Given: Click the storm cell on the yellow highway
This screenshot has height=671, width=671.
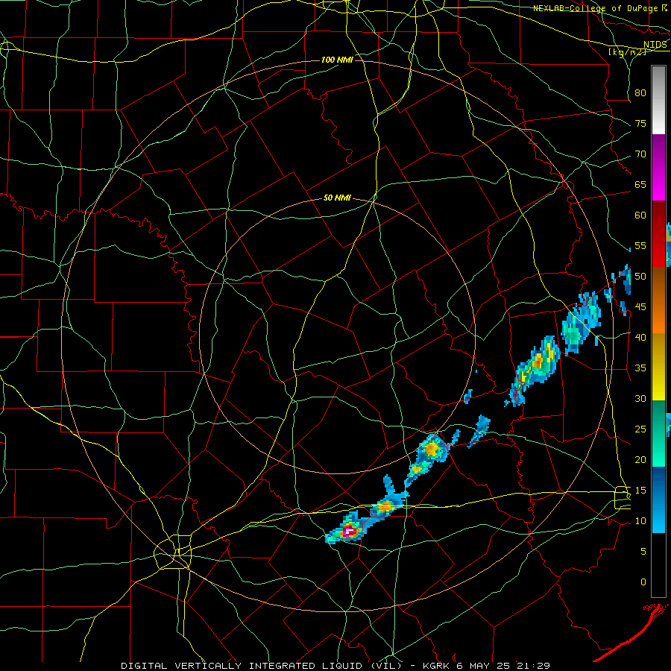Looking at the screenshot, I should [387, 505].
